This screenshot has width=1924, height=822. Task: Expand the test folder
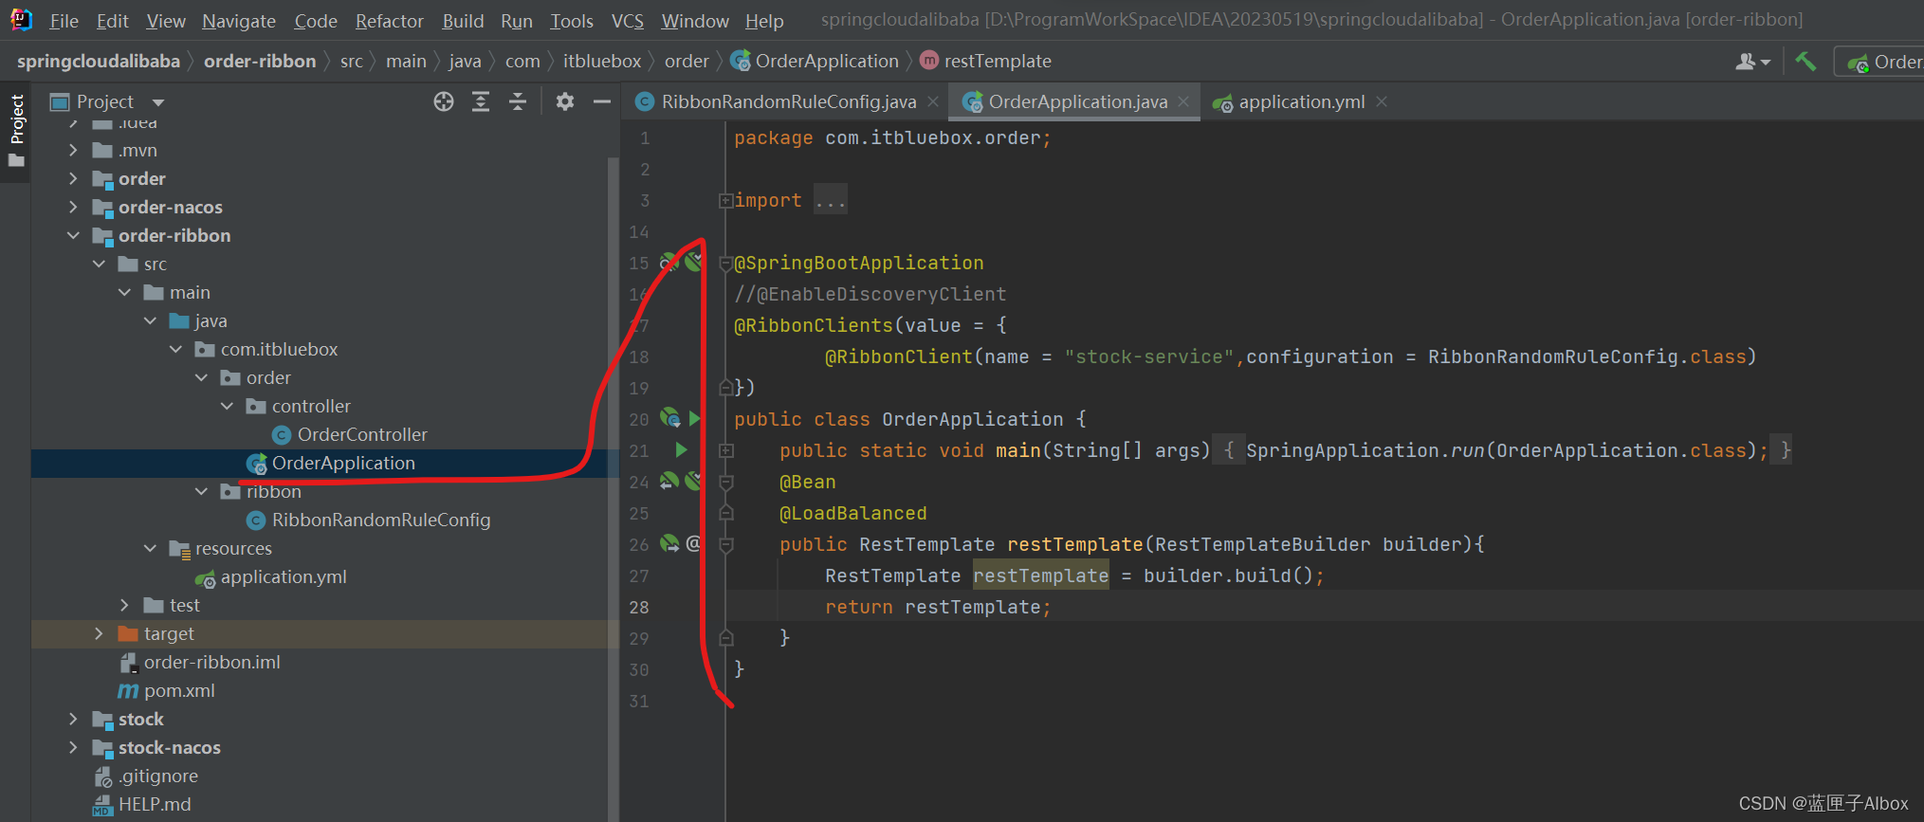click(x=124, y=605)
